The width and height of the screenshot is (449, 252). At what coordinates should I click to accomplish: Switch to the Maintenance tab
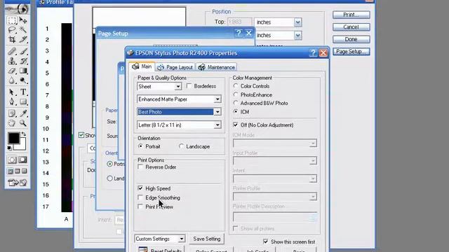(217, 67)
